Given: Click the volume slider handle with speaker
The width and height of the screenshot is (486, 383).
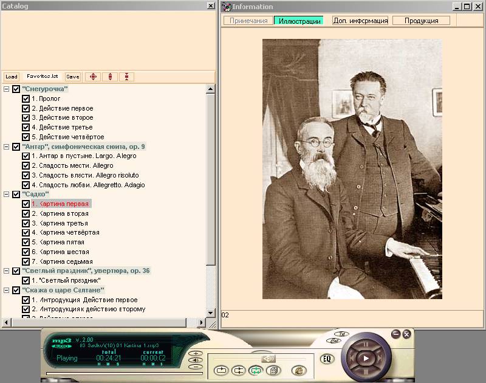Looking at the screenshot, I should pos(268,359).
